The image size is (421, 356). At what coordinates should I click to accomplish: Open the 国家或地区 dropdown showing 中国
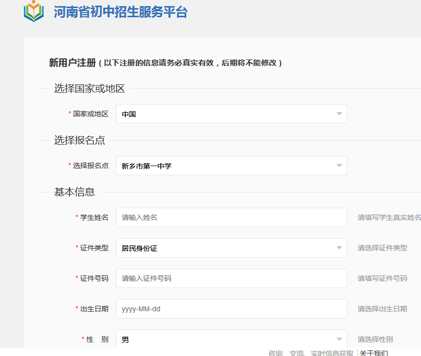tap(226, 114)
